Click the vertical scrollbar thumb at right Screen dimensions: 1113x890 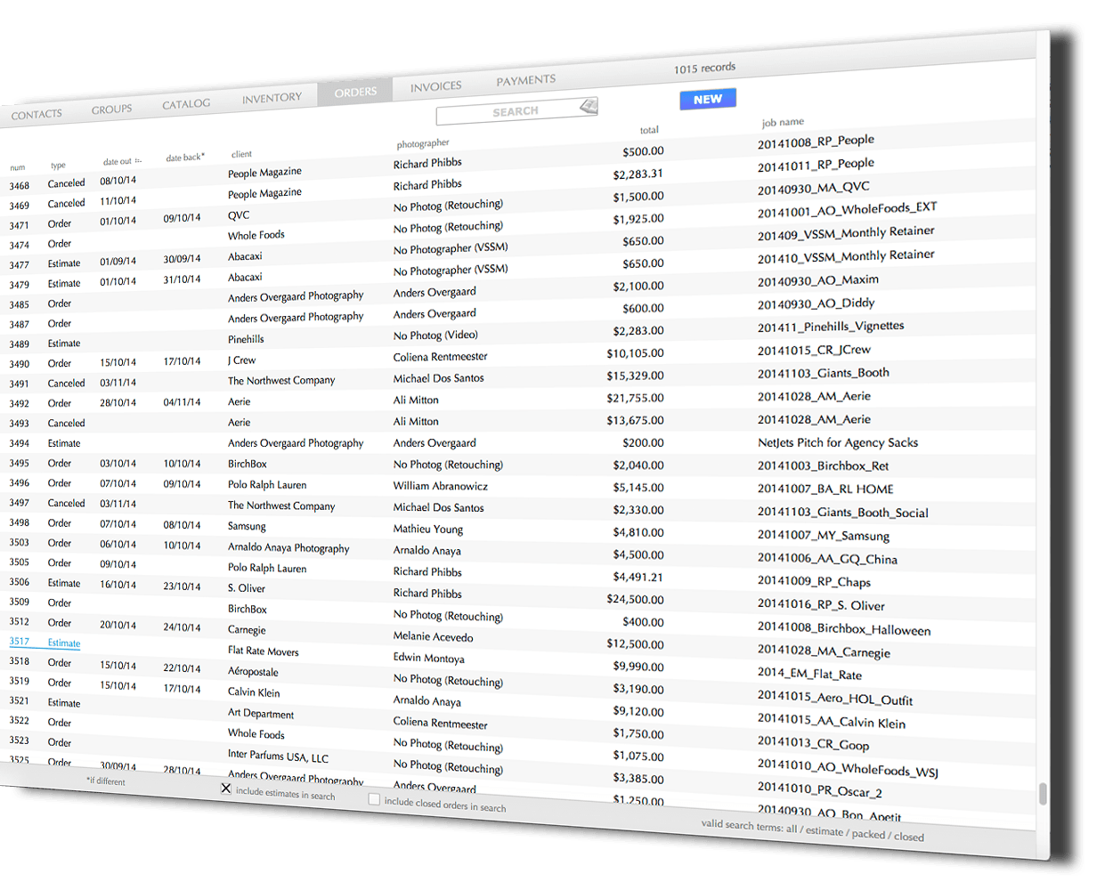pyautogui.click(x=1042, y=793)
